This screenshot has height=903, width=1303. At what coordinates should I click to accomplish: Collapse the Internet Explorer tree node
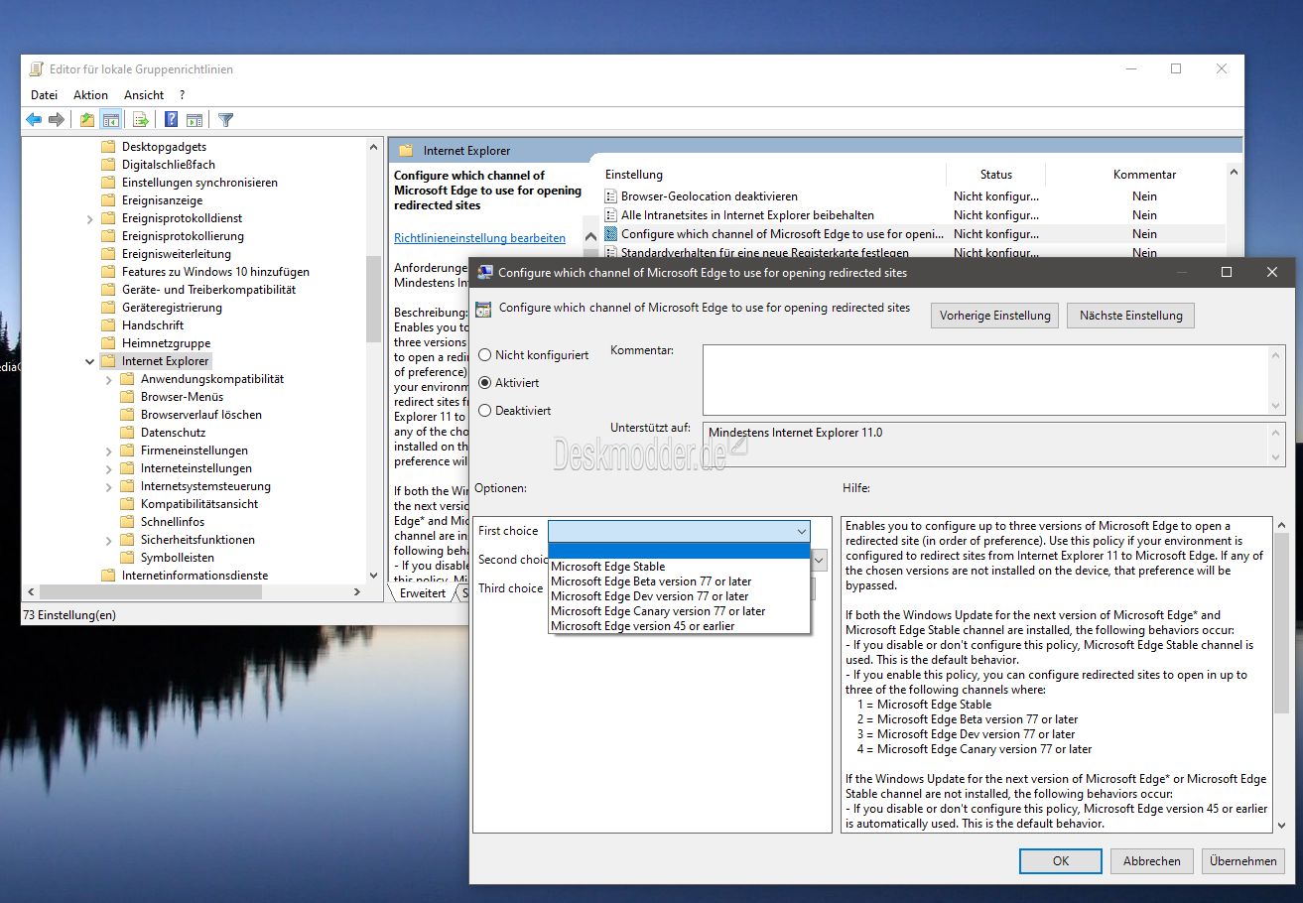click(x=90, y=361)
